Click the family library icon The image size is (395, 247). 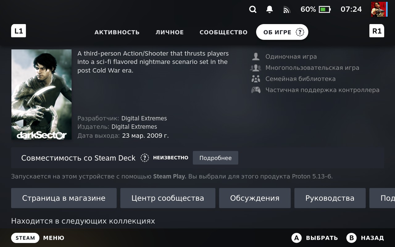tap(256, 79)
